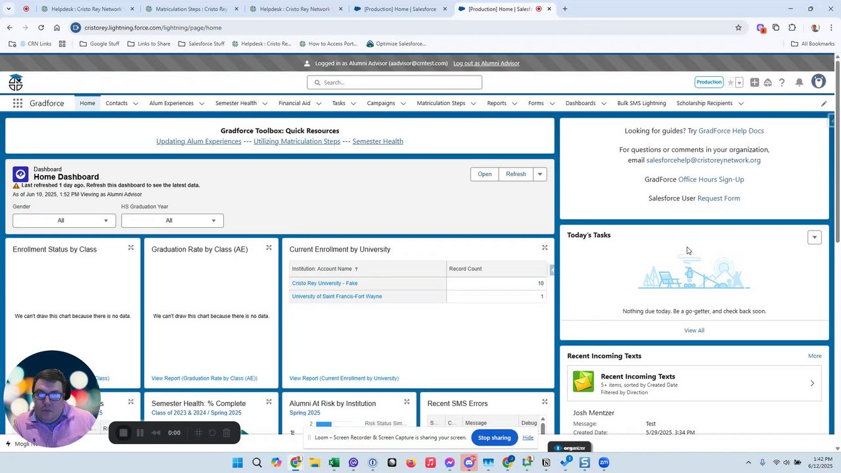The height and width of the screenshot is (473, 841).
Task: Open the Campaigns tab
Action: [x=381, y=103]
